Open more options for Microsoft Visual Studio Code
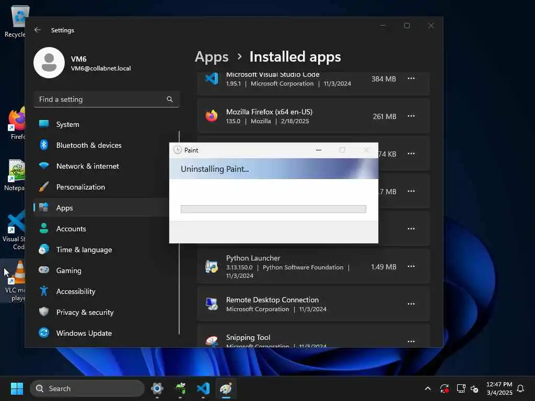 [411, 78]
